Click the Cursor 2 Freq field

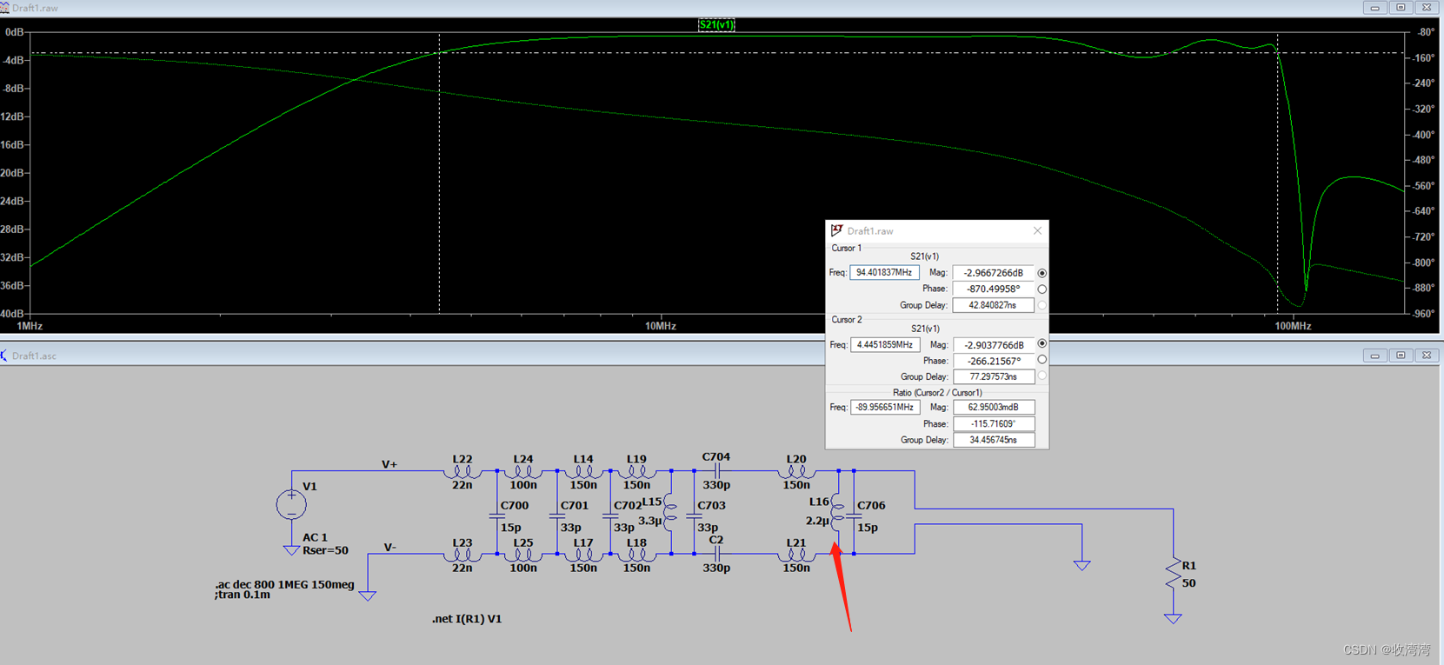click(884, 344)
